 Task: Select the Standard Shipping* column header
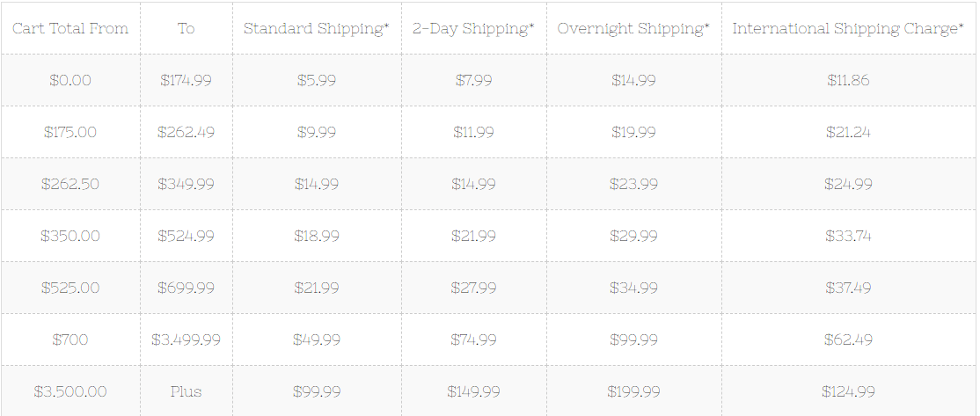coord(316,29)
